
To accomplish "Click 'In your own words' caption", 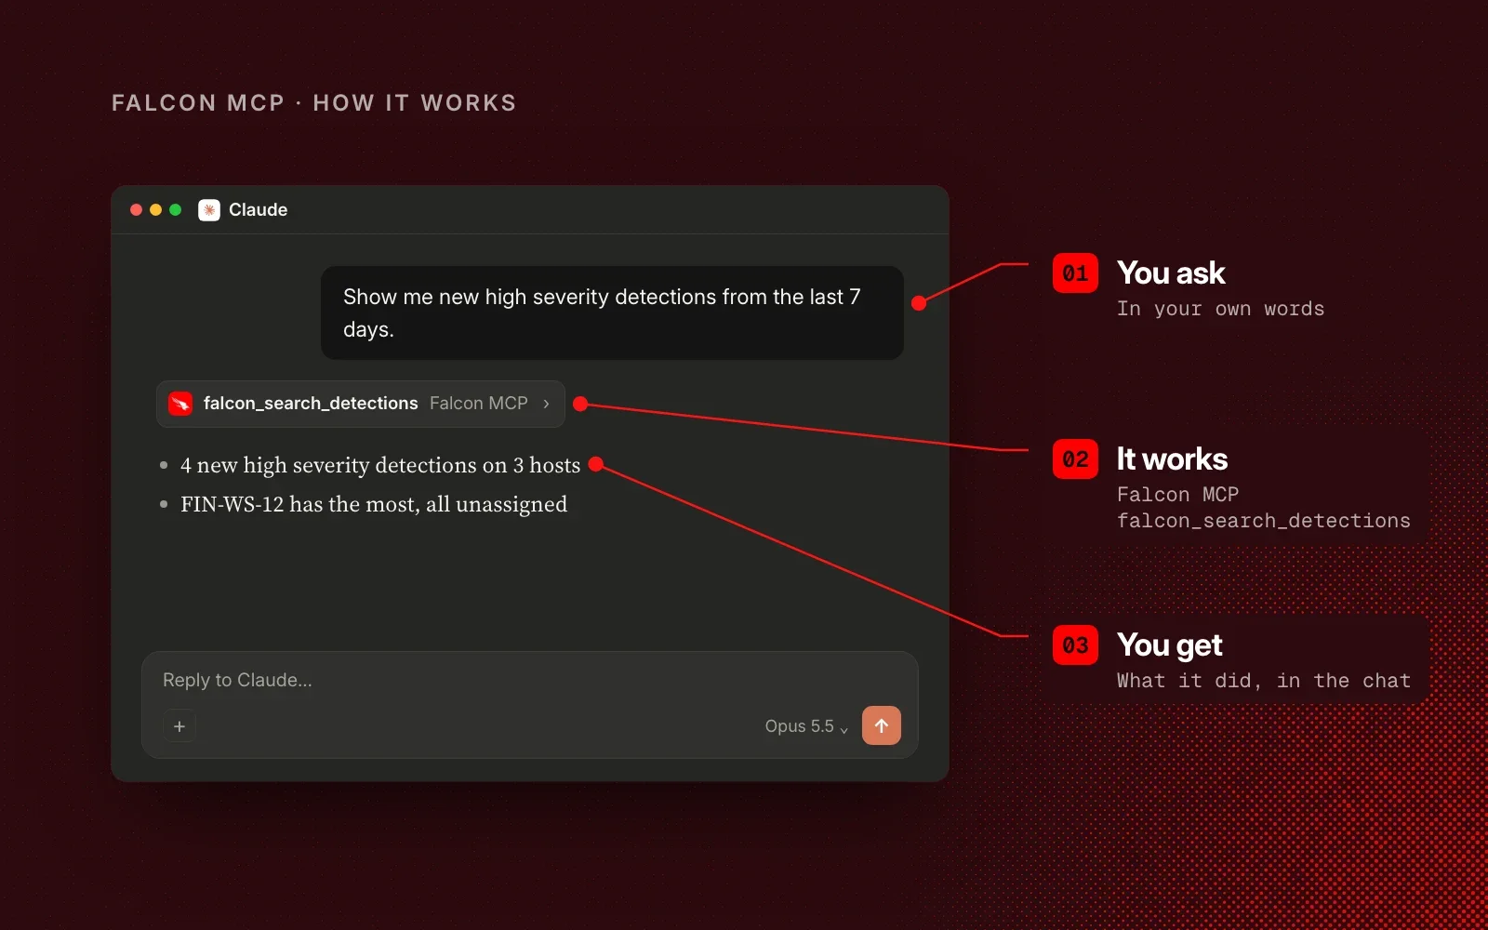I will (x=1220, y=309).
